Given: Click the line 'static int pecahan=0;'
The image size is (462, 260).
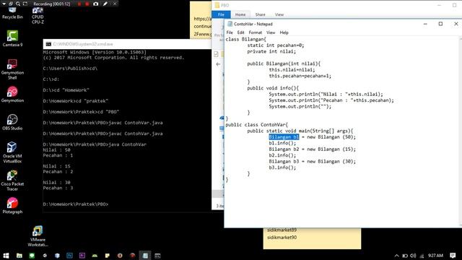Looking at the screenshot, I should pos(276,45).
